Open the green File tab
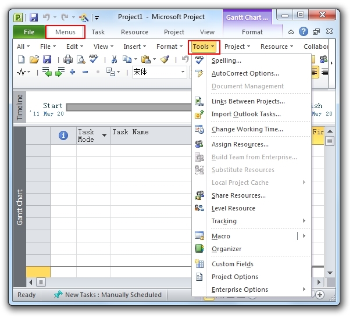353x318 pixels. pyautogui.click(x=29, y=32)
